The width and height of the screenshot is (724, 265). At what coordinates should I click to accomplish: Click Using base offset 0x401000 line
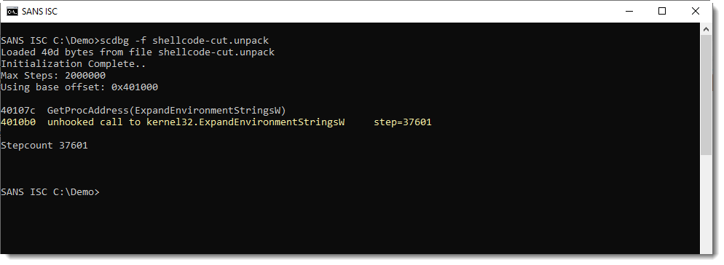79,87
